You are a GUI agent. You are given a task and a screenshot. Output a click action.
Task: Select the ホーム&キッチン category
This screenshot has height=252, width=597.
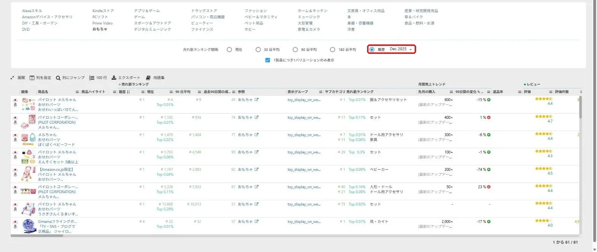click(313, 11)
